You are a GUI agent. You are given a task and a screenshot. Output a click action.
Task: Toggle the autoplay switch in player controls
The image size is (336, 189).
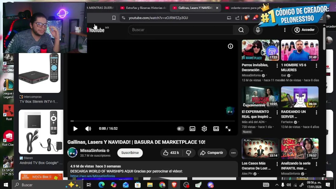click(180, 129)
